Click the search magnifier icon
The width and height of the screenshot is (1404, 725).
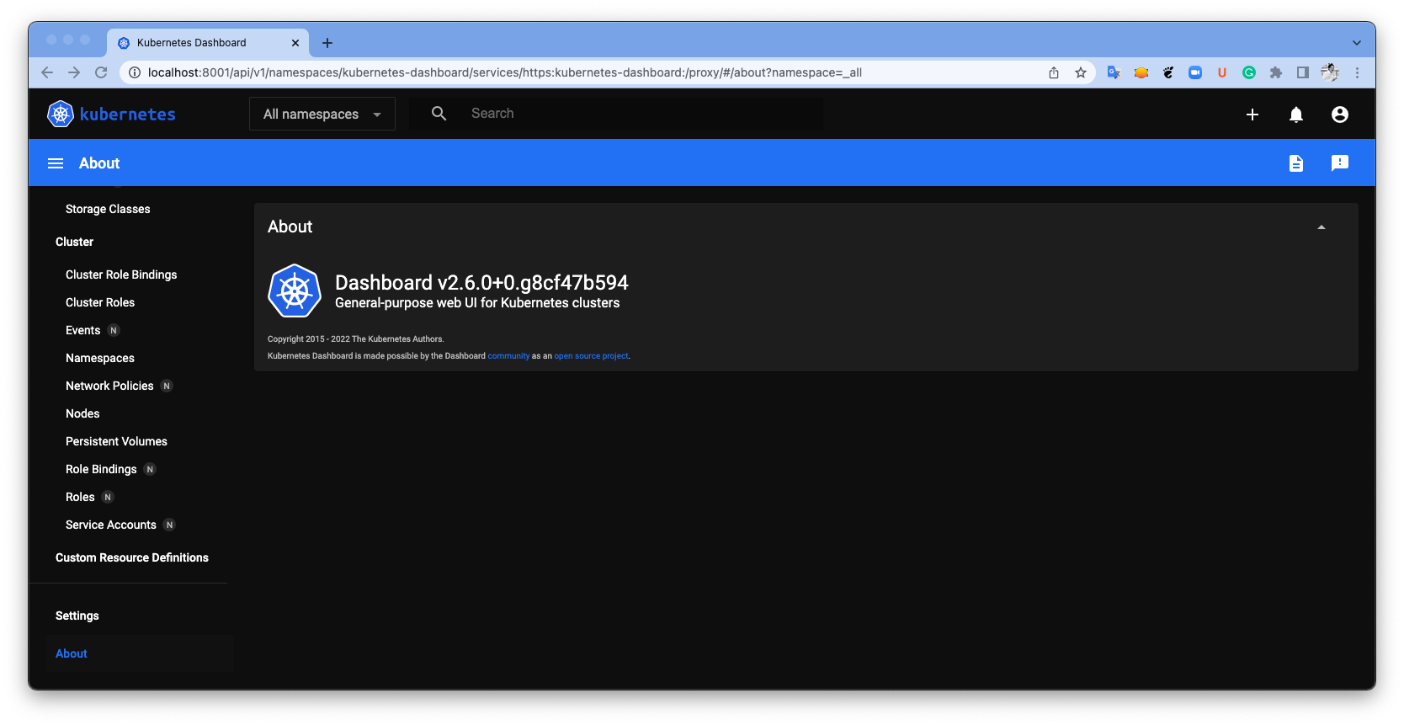pyautogui.click(x=439, y=114)
